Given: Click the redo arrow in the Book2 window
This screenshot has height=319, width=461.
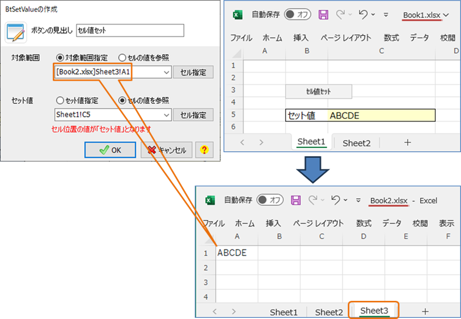Looking at the screenshot, I should (313, 200).
